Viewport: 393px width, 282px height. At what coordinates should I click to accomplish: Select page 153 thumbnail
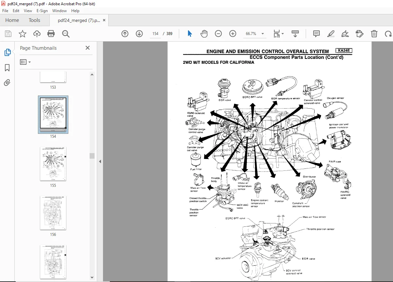click(x=53, y=78)
